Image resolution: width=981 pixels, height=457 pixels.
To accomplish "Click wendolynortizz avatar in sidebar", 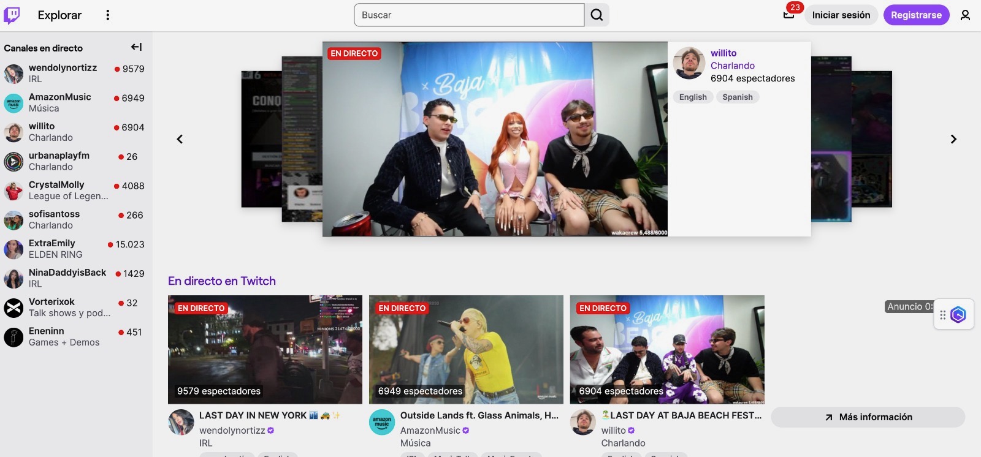I will (13, 74).
